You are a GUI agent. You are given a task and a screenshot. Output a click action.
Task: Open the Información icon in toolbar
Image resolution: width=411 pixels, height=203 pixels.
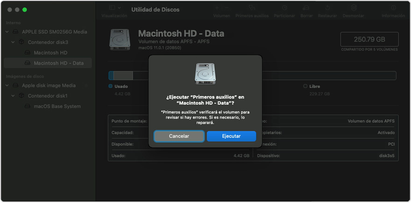point(393,8)
